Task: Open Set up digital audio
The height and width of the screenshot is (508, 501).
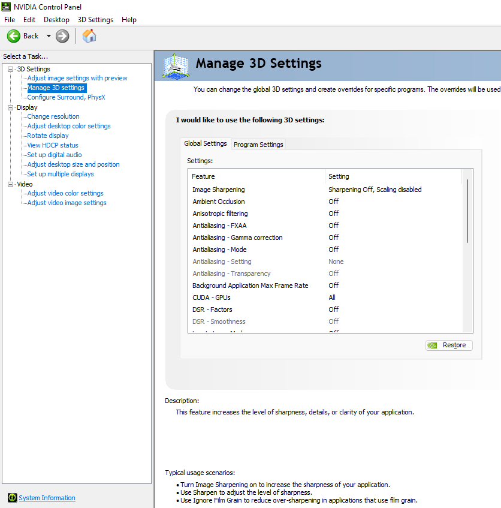Action: [55, 155]
